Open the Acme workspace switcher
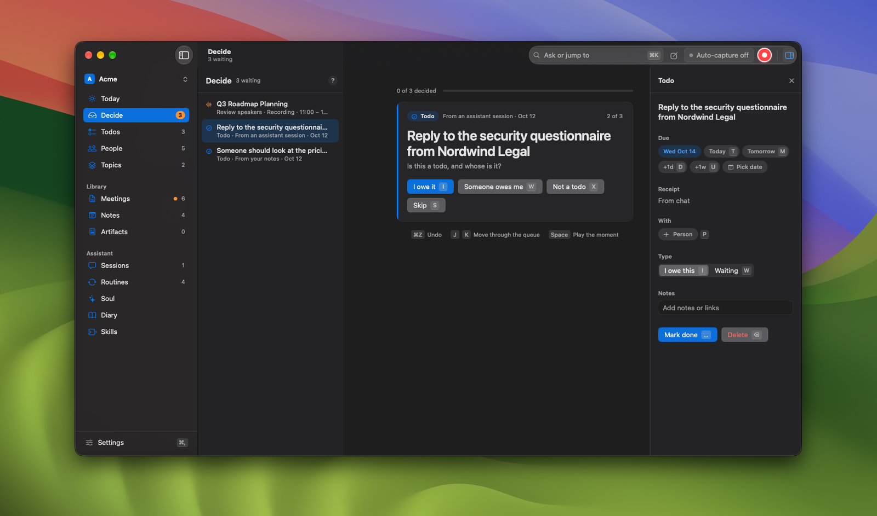 [x=136, y=79]
